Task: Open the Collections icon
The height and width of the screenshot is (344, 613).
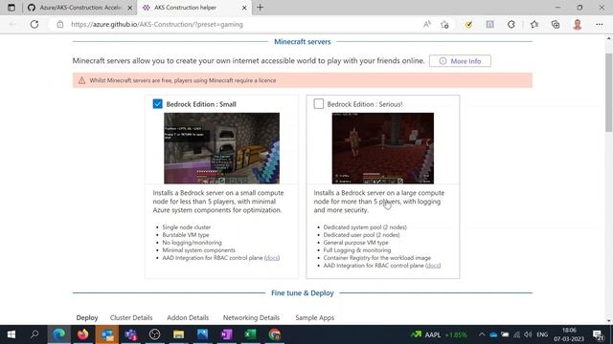Action: (x=556, y=25)
